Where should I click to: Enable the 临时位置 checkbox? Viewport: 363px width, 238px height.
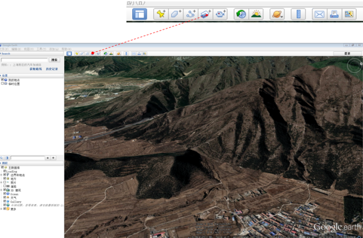tap(2, 84)
